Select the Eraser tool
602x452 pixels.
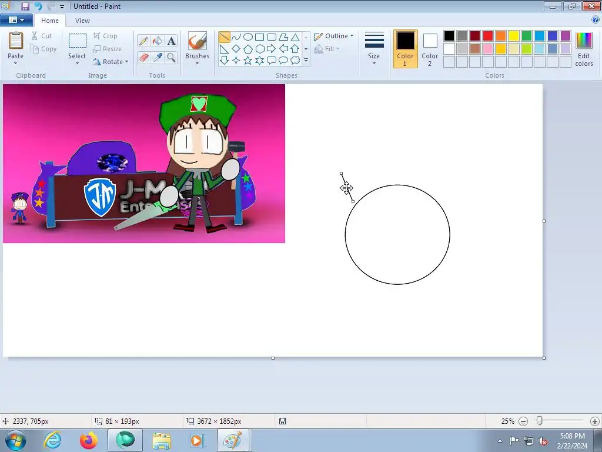(x=143, y=58)
